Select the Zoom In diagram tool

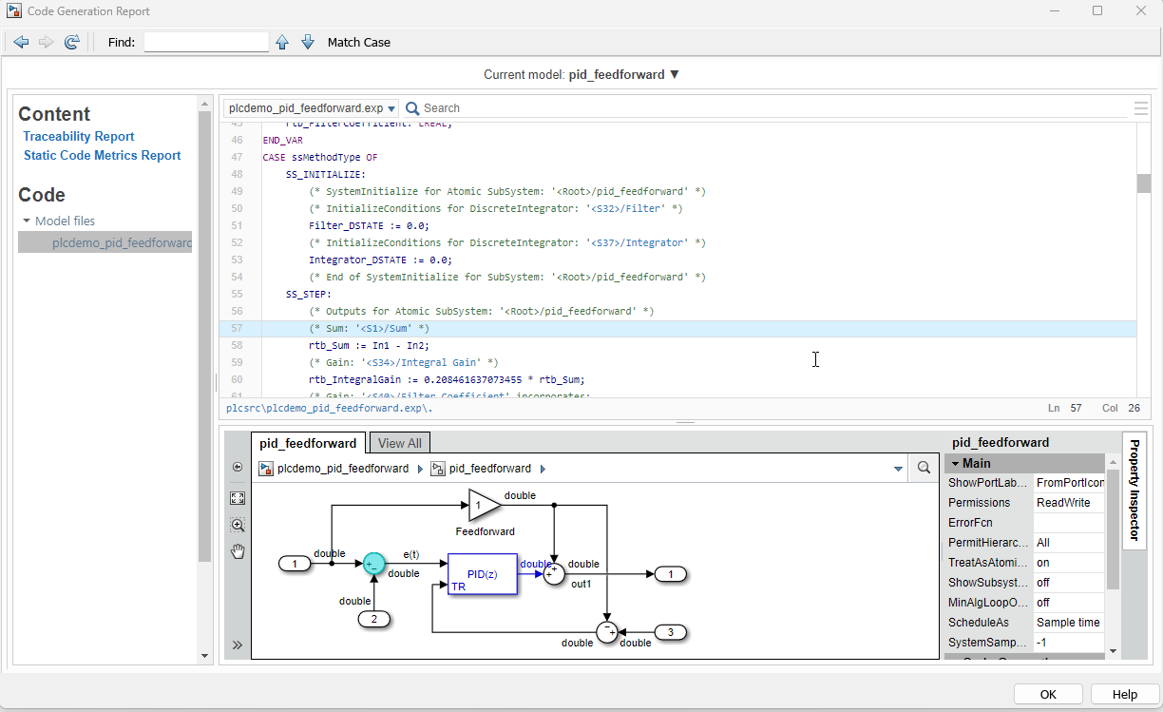click(x=238, y=525)
